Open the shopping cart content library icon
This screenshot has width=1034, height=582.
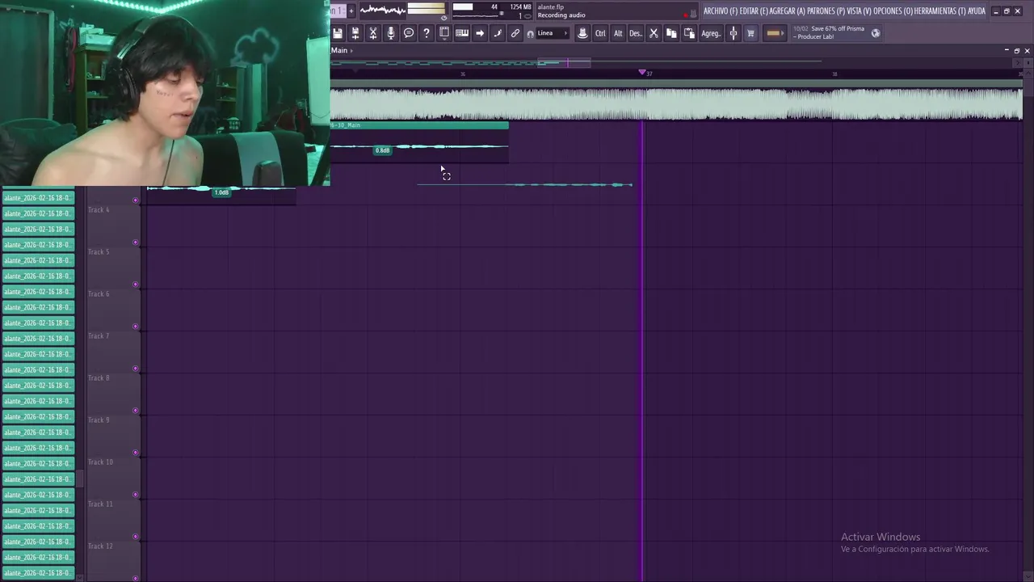(750, 33)
